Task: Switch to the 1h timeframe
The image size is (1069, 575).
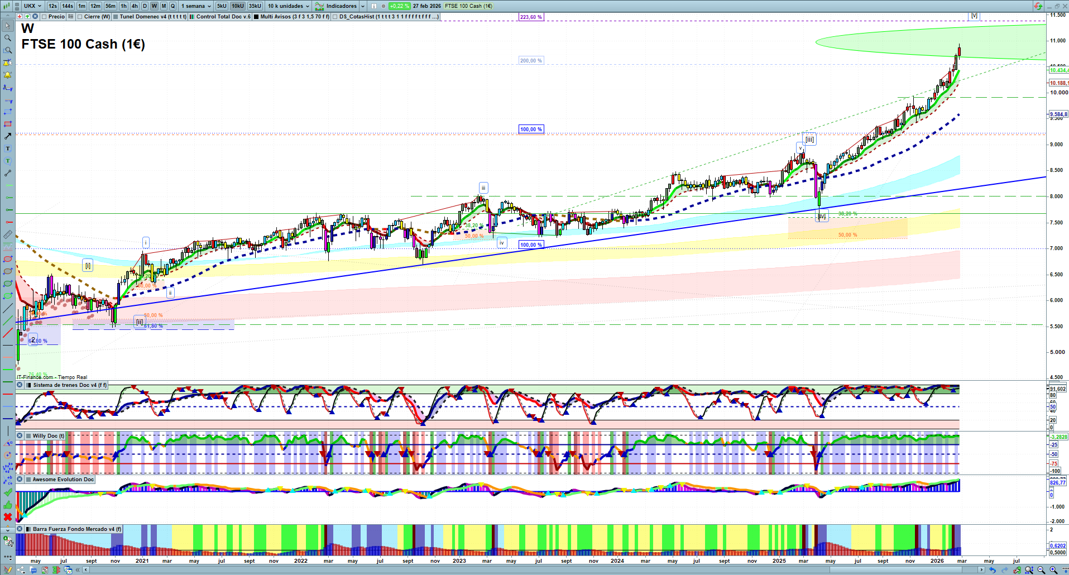Action: (123, 6)
